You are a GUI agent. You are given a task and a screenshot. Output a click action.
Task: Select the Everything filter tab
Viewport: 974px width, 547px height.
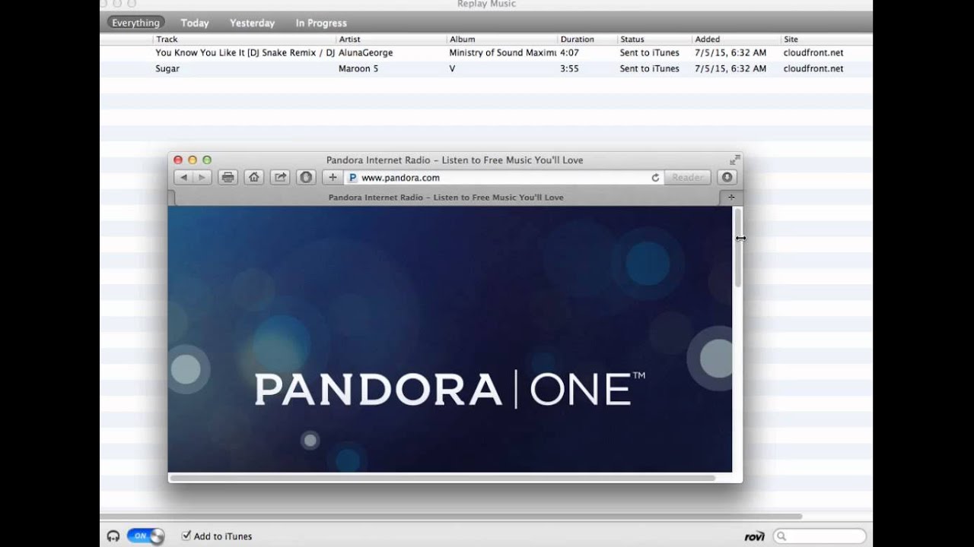(136, 23)
